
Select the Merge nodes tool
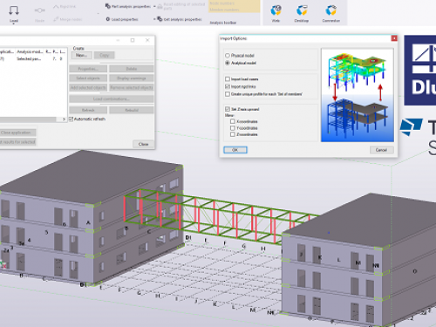[67, 19]
